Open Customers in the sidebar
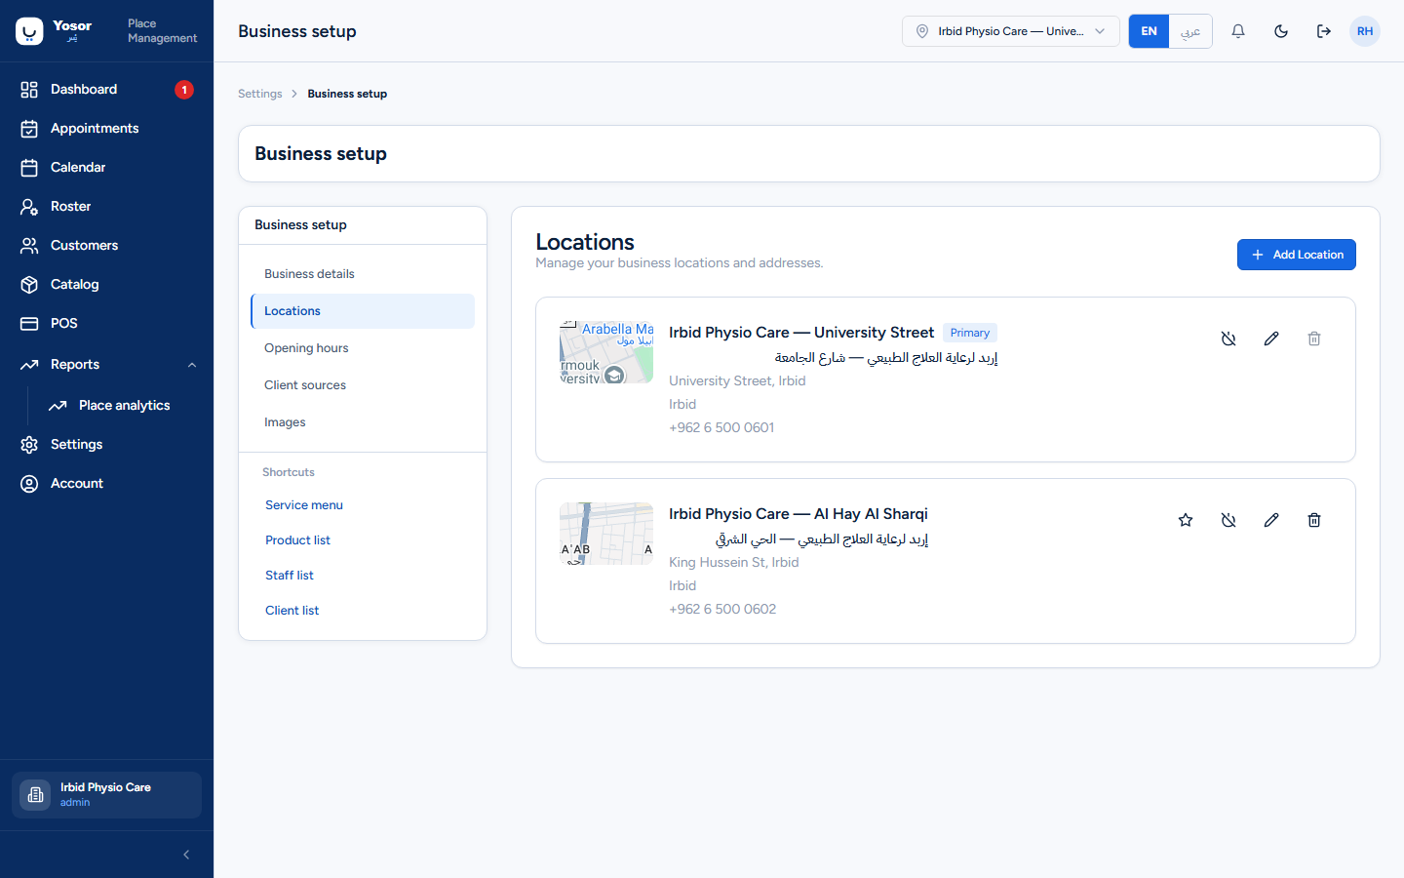This screenshot has height=878, width=1404. click(106, 245)
